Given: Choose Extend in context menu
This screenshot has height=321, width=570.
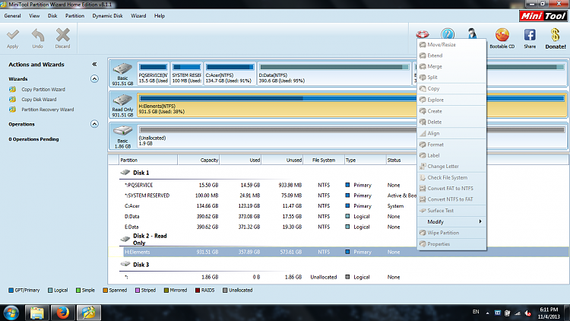Looking at the screenshot, I should [451, 56].
